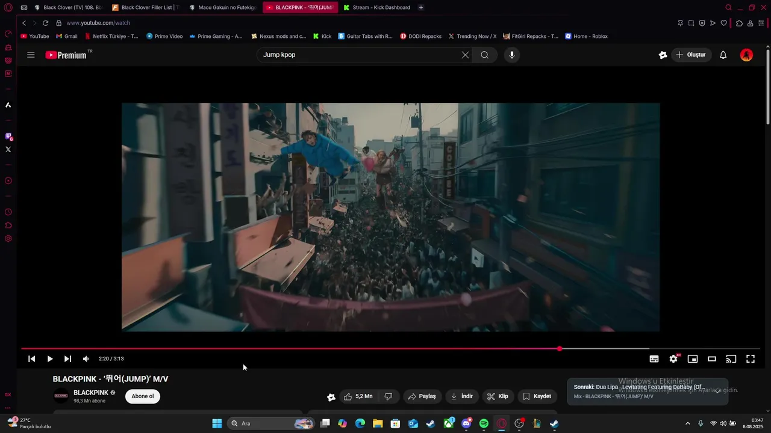Open the sidebar history clock icon

[x=8, y=212]
